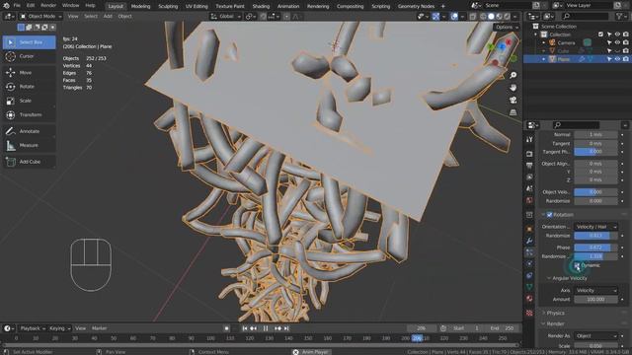Select the Cursor tool
632x355 pixels.
[29, 56]
